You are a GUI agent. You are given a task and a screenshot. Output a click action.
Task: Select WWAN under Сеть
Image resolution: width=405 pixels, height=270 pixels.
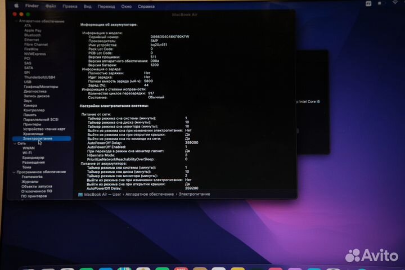(x=29, y=148)
